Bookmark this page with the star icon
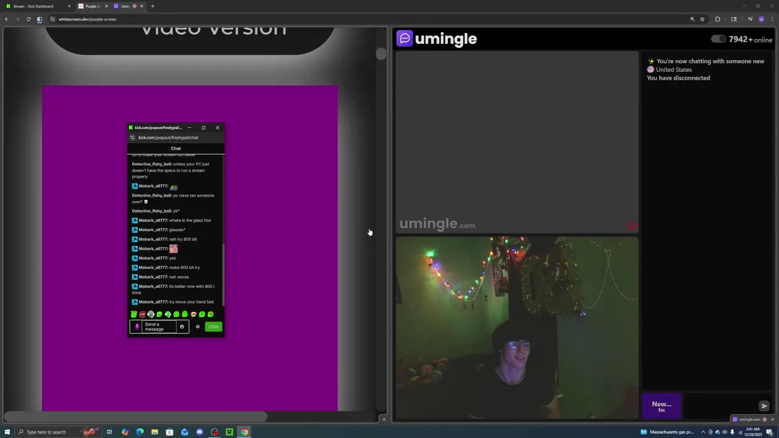 tap(702, 19)
